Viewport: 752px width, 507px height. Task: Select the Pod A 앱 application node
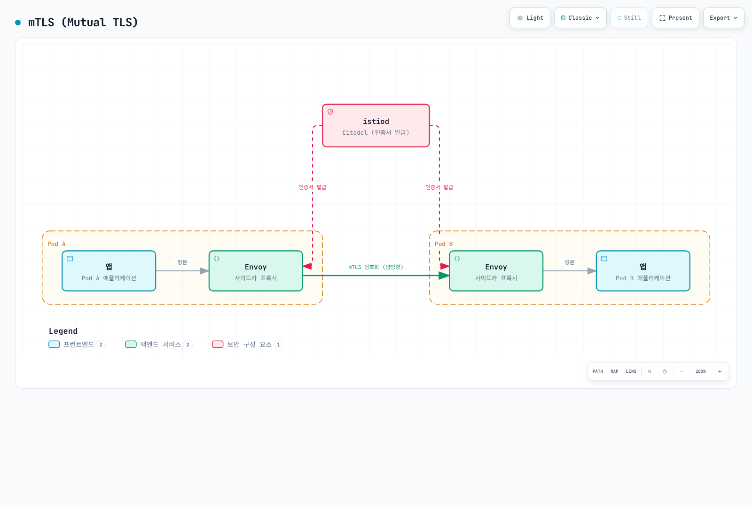[109, 271]
